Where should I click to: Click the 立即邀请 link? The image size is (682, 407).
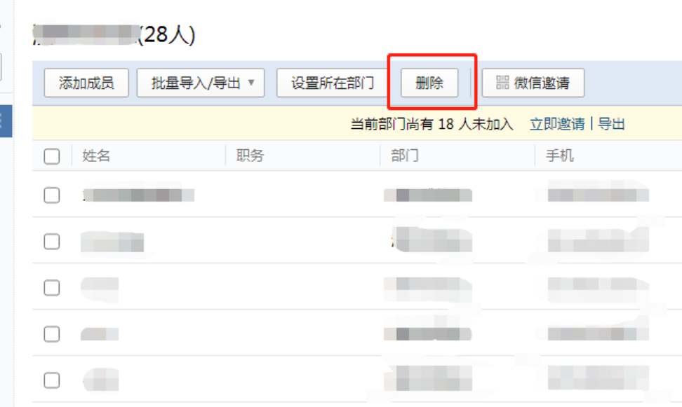tap(557, 124)
